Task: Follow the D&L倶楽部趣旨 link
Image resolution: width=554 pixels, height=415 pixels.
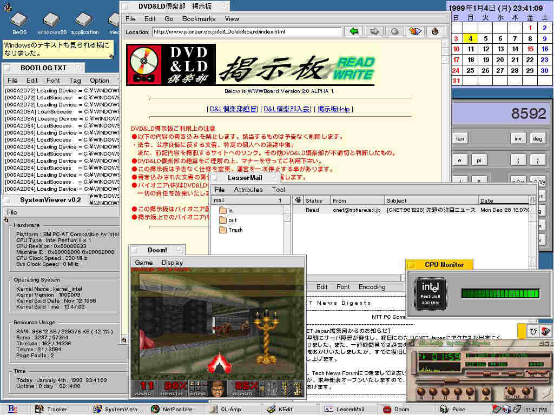Action: [x=234, y=109]
